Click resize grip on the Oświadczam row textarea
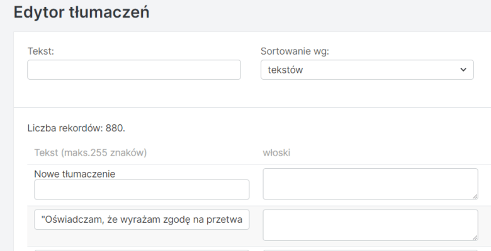491x251 pixels. [x=474, y=237]
